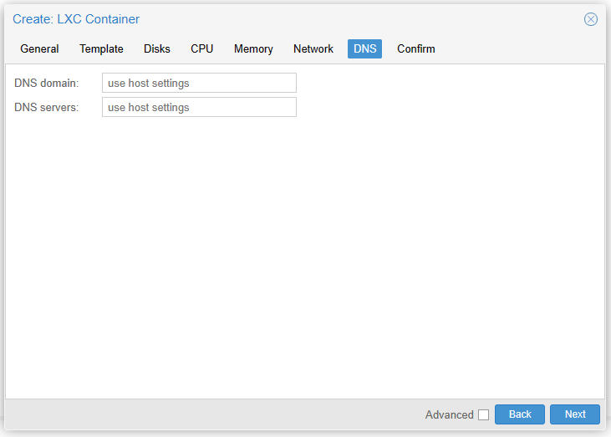Image resolution: width=611 pixels, height=437 pixels.
Task: Focus the DNS domain input field
Action: (x=199, y=83)
